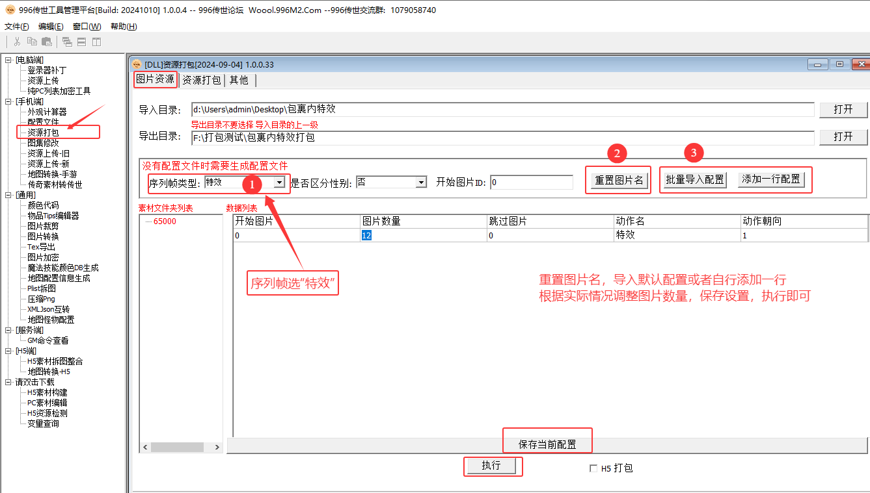The height and width of the screenshot is (493, 870).
Task: Switch to the 资源打包 tab
Action: (x=201, y=80)
